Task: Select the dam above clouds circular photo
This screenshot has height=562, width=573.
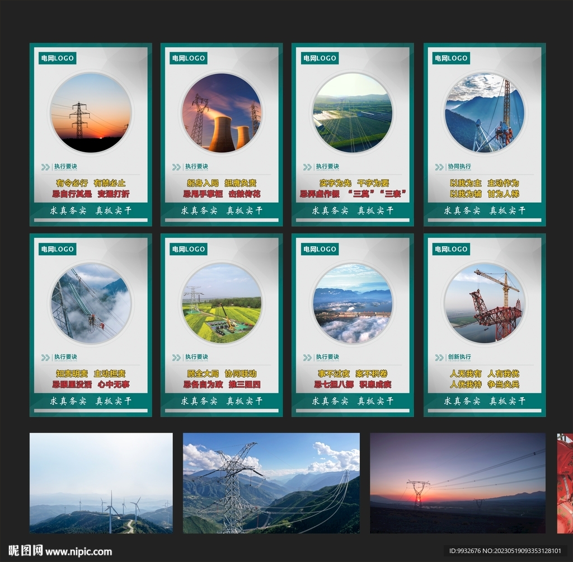Action: pos(353,303)
